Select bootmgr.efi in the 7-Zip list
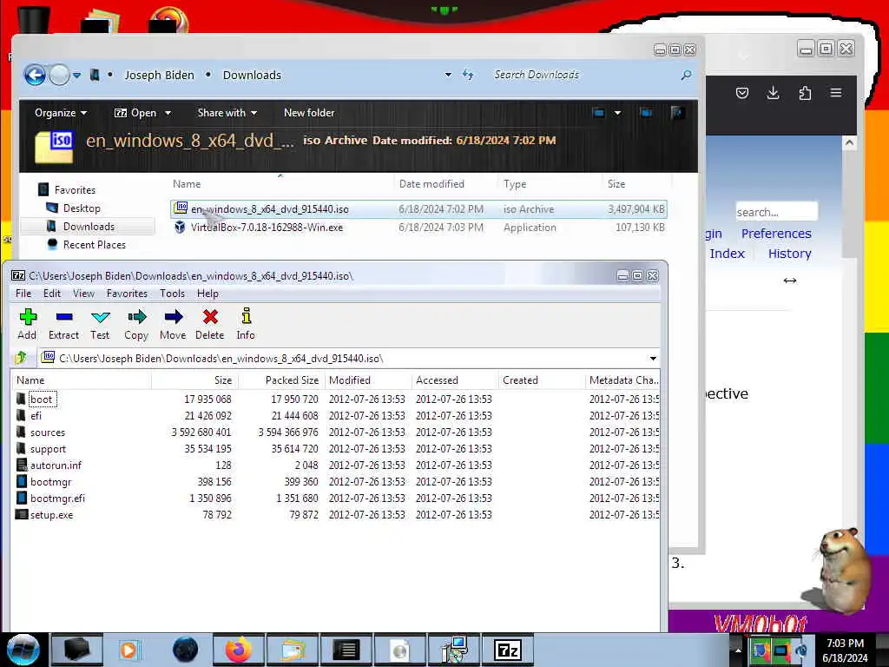 tap(57, 498)
